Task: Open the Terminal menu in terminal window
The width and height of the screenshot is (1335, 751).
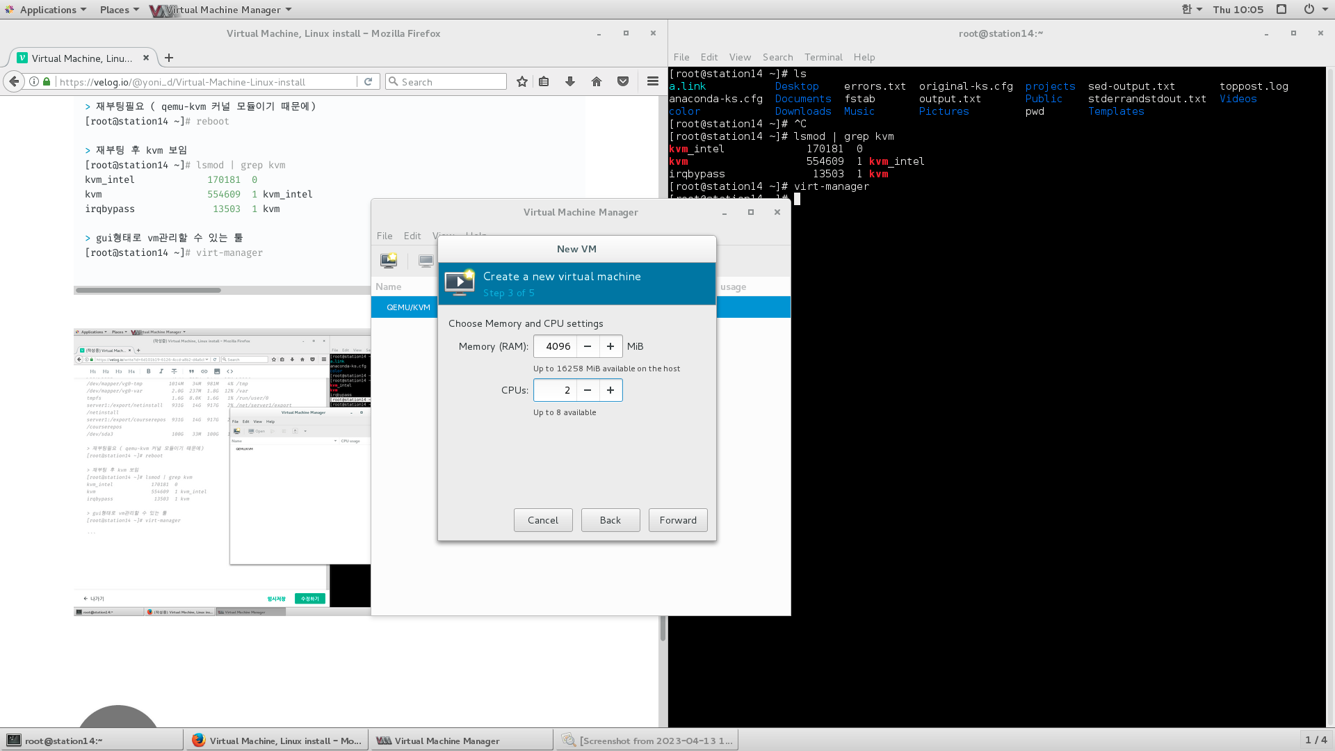Action: click(823, 57)
